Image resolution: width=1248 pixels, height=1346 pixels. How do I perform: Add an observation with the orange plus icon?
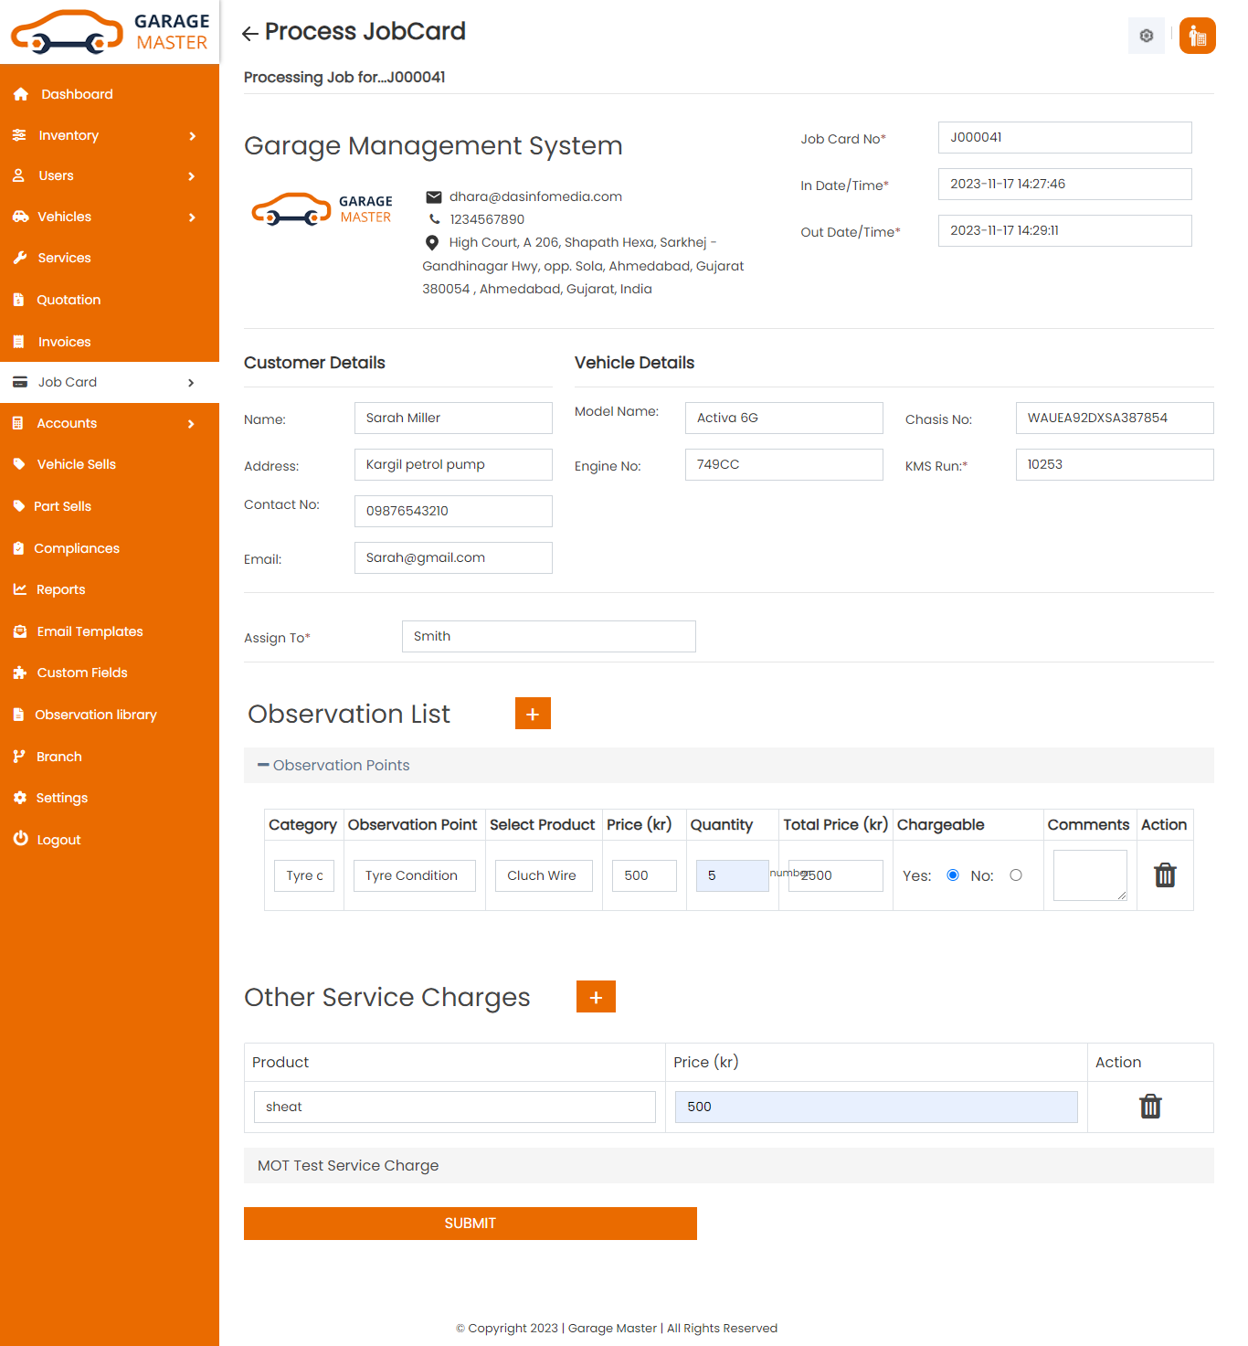(x=533, y=714)
